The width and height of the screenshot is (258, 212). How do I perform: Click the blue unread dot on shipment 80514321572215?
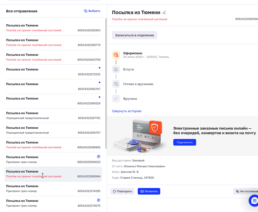coord(99,68)
